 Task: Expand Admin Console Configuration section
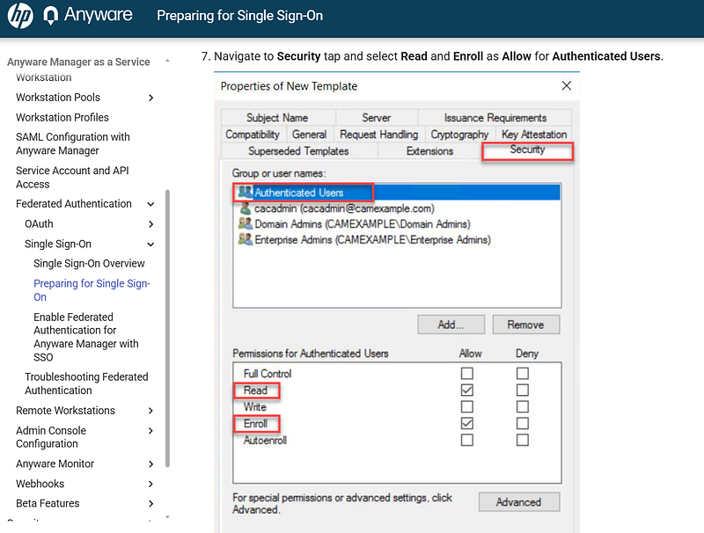(150, 431)
